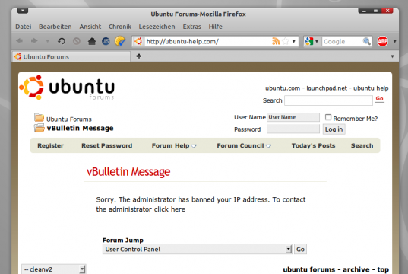Open the list all tabs dropdown
408x274 pixels.
coord(392,56)
